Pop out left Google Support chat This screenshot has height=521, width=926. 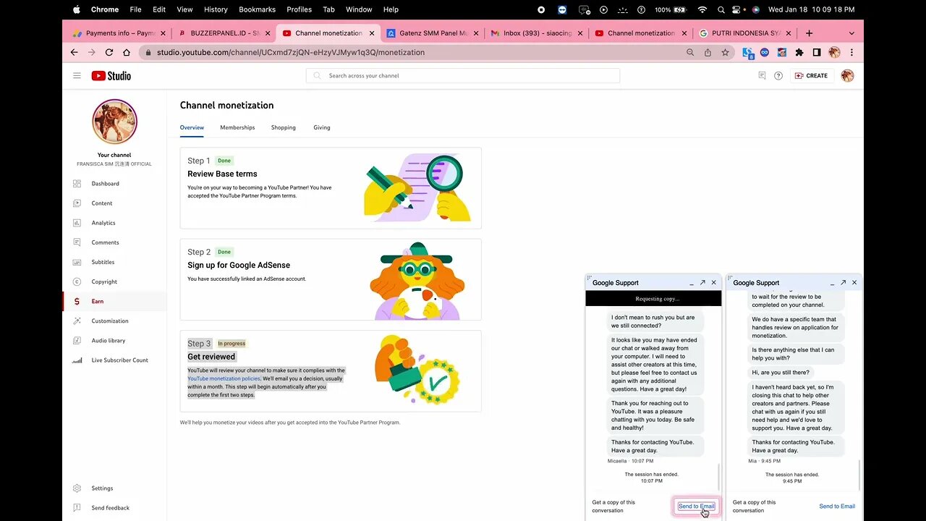(702, 283)
